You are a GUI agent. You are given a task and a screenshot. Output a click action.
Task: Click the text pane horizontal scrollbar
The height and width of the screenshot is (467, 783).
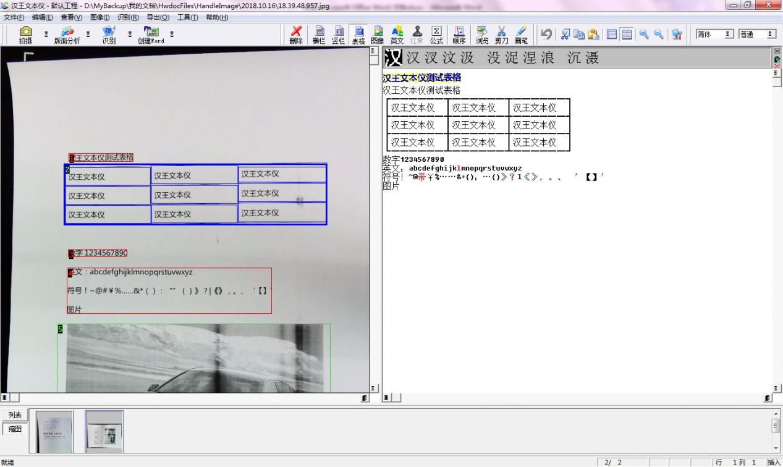coord(578,398)
